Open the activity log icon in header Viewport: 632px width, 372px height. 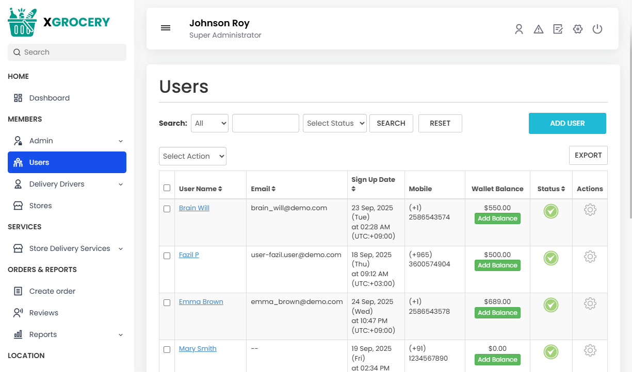click(558, 29)
